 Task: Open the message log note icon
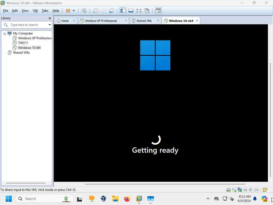[x=265, y=190]
